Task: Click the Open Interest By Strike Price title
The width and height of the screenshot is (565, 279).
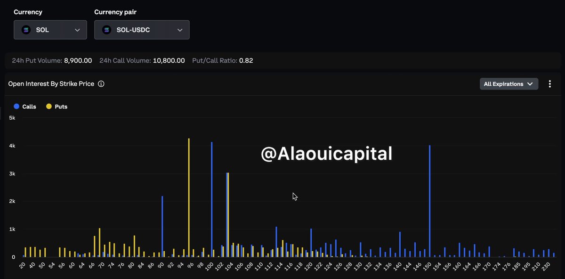Action: coord(51,84)
